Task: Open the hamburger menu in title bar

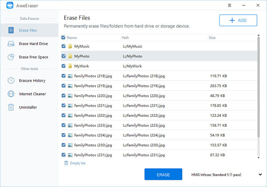Action: [229, 5]
